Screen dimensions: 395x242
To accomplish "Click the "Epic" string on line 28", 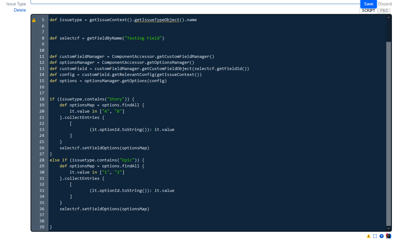I will pos(127,160).
